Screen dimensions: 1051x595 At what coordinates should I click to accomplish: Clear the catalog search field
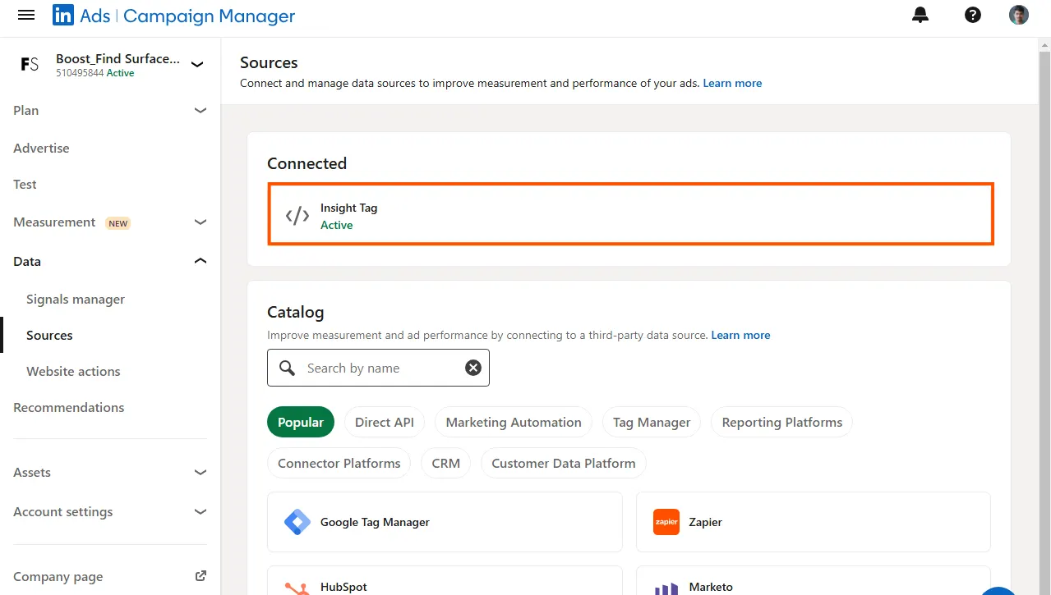473,368
